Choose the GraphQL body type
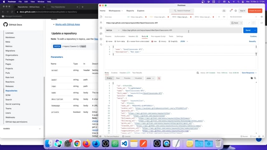267x150 pixels. pyautogui.click(x=173, y=41)
